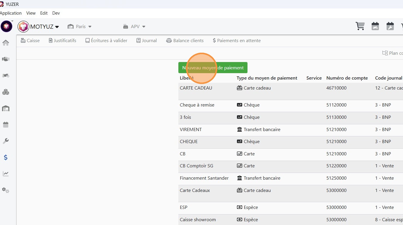Select the 'Financement Santander' label cell
403x225 pixels.
(204, 178)
